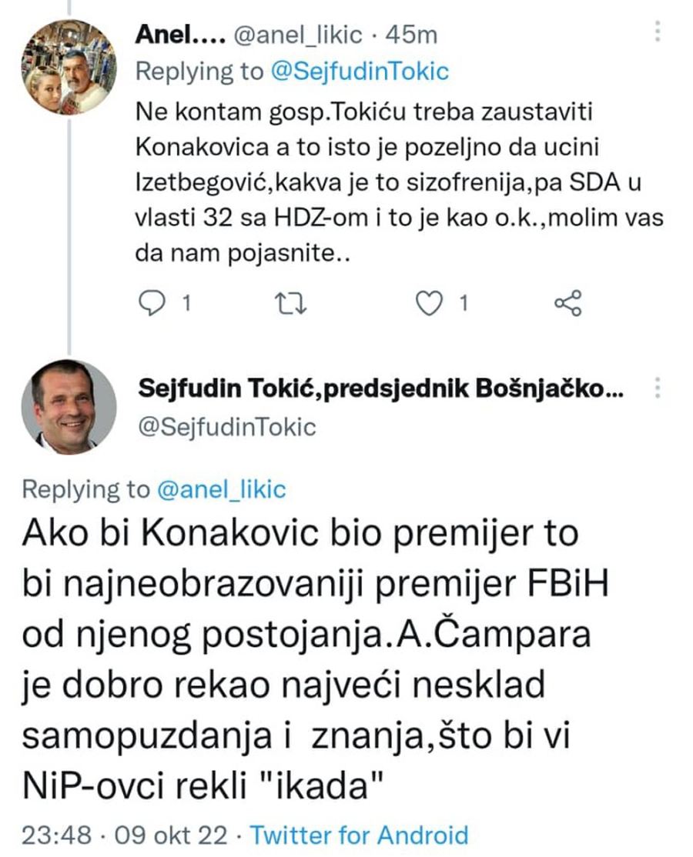The image size is (693, 857).
Task: Click the @SejfudinTokic handle under the display name
Action: (x=226, y=427)
